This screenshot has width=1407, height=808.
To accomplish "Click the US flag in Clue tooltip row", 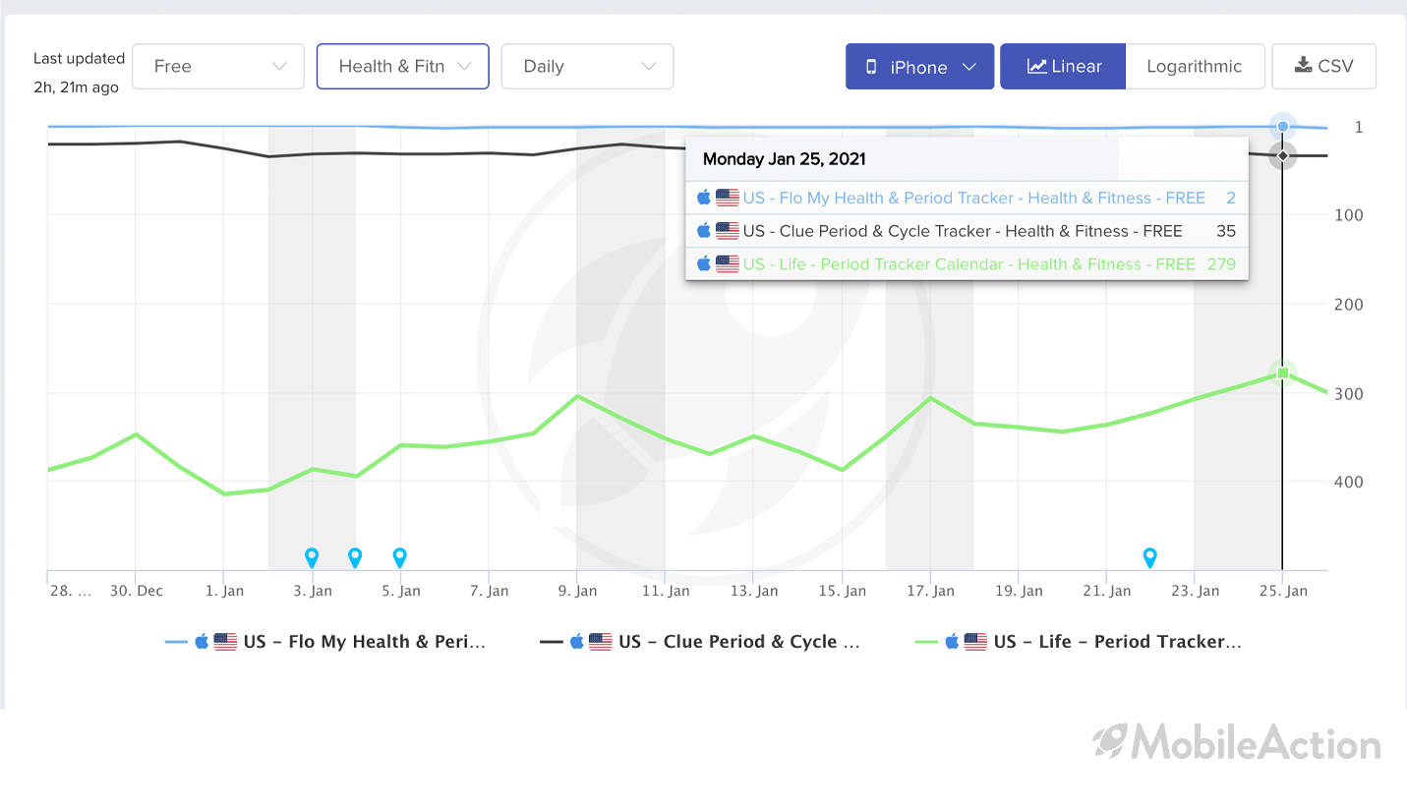I will [x=728, y=231].
